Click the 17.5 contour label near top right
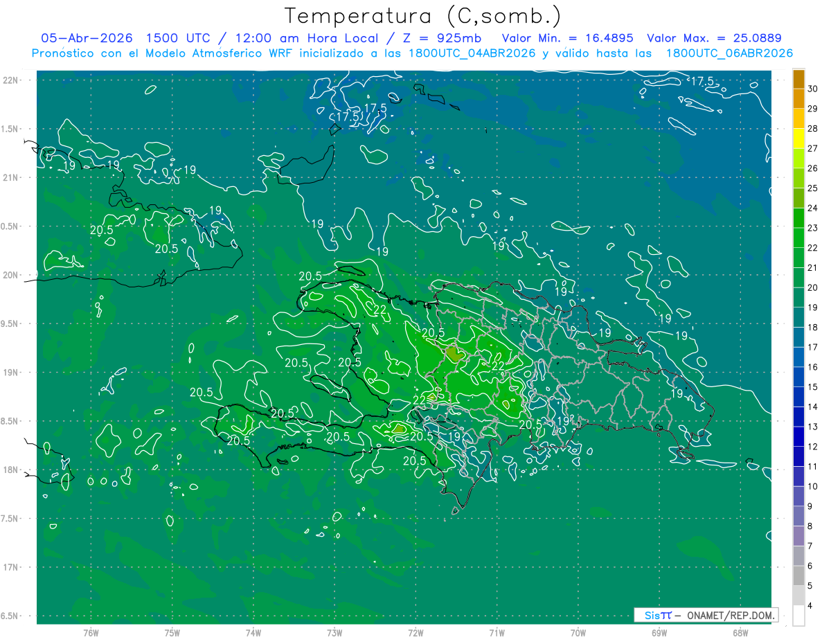This screenshot has width=831, height=642. click(702, 81)
